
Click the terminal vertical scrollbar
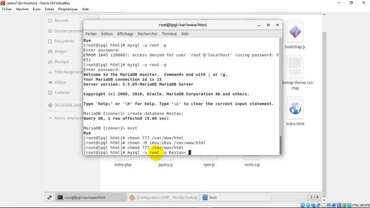point(280,145)
